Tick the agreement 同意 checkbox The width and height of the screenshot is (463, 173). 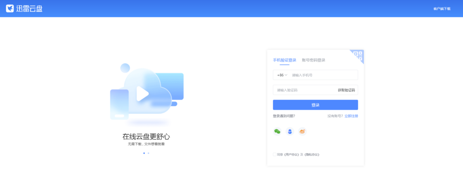[x=274, y=154]
